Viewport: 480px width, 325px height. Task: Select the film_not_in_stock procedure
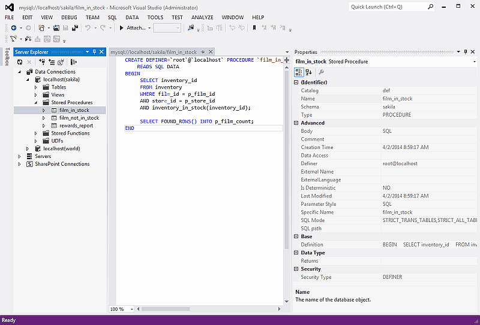pyautogui.click(x=79, y=118)
